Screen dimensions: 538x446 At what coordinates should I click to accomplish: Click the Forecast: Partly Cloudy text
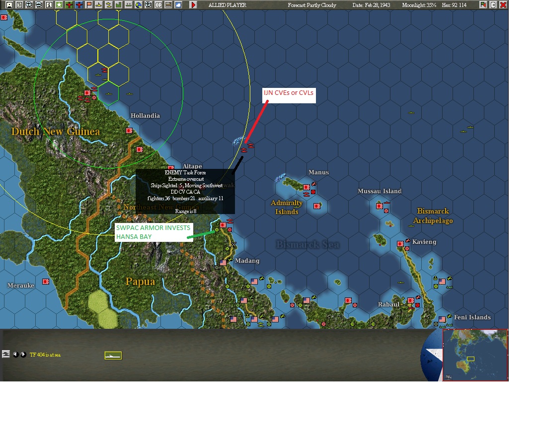point(312,5)
